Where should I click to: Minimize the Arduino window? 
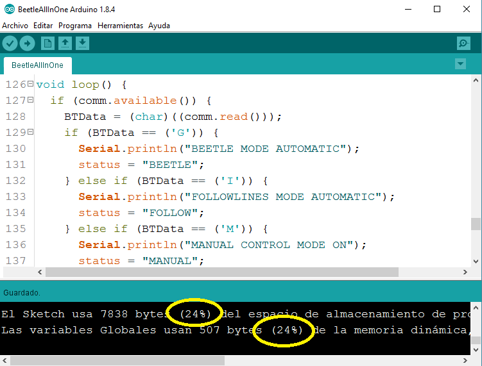coord(408,9)
